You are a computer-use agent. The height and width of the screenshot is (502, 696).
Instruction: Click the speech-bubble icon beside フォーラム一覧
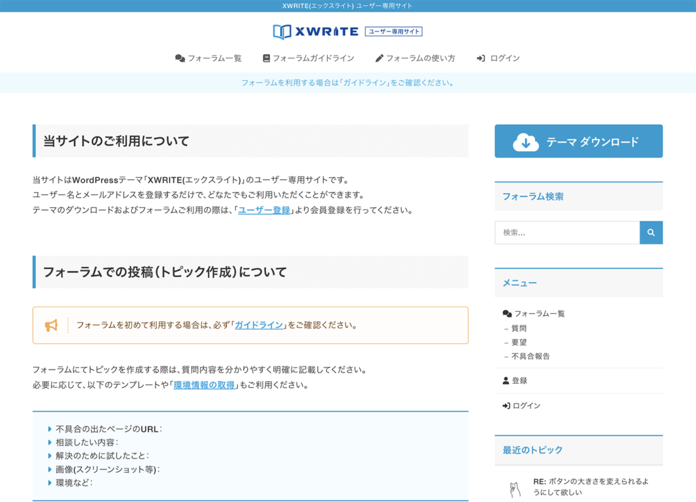point(179,58)
